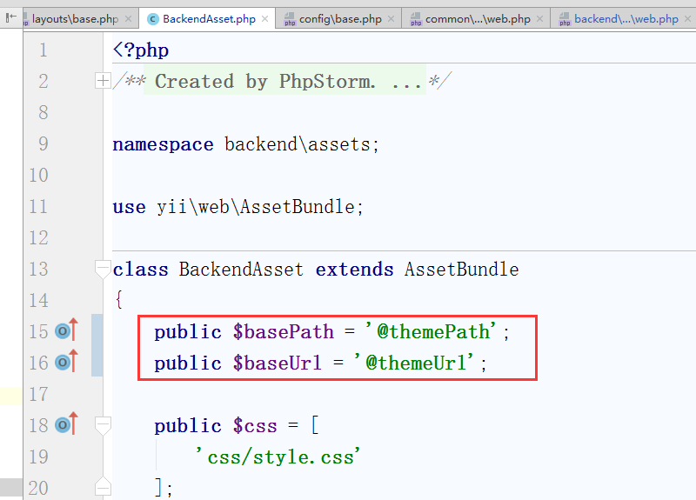Click line number 12 in the gutter
Viewport: 696px width, 500px height.
38,237
